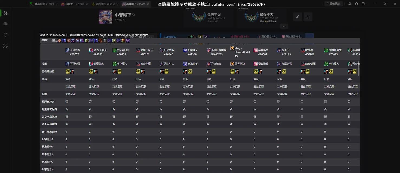Click the 封魔剑魂 champion icon
Viewport: 400px width, 173px height.
tap(91, 64)
